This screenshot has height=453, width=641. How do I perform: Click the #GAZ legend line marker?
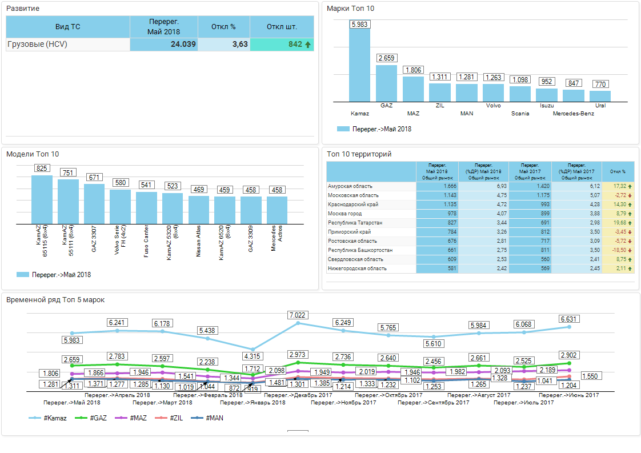[80, 418]
